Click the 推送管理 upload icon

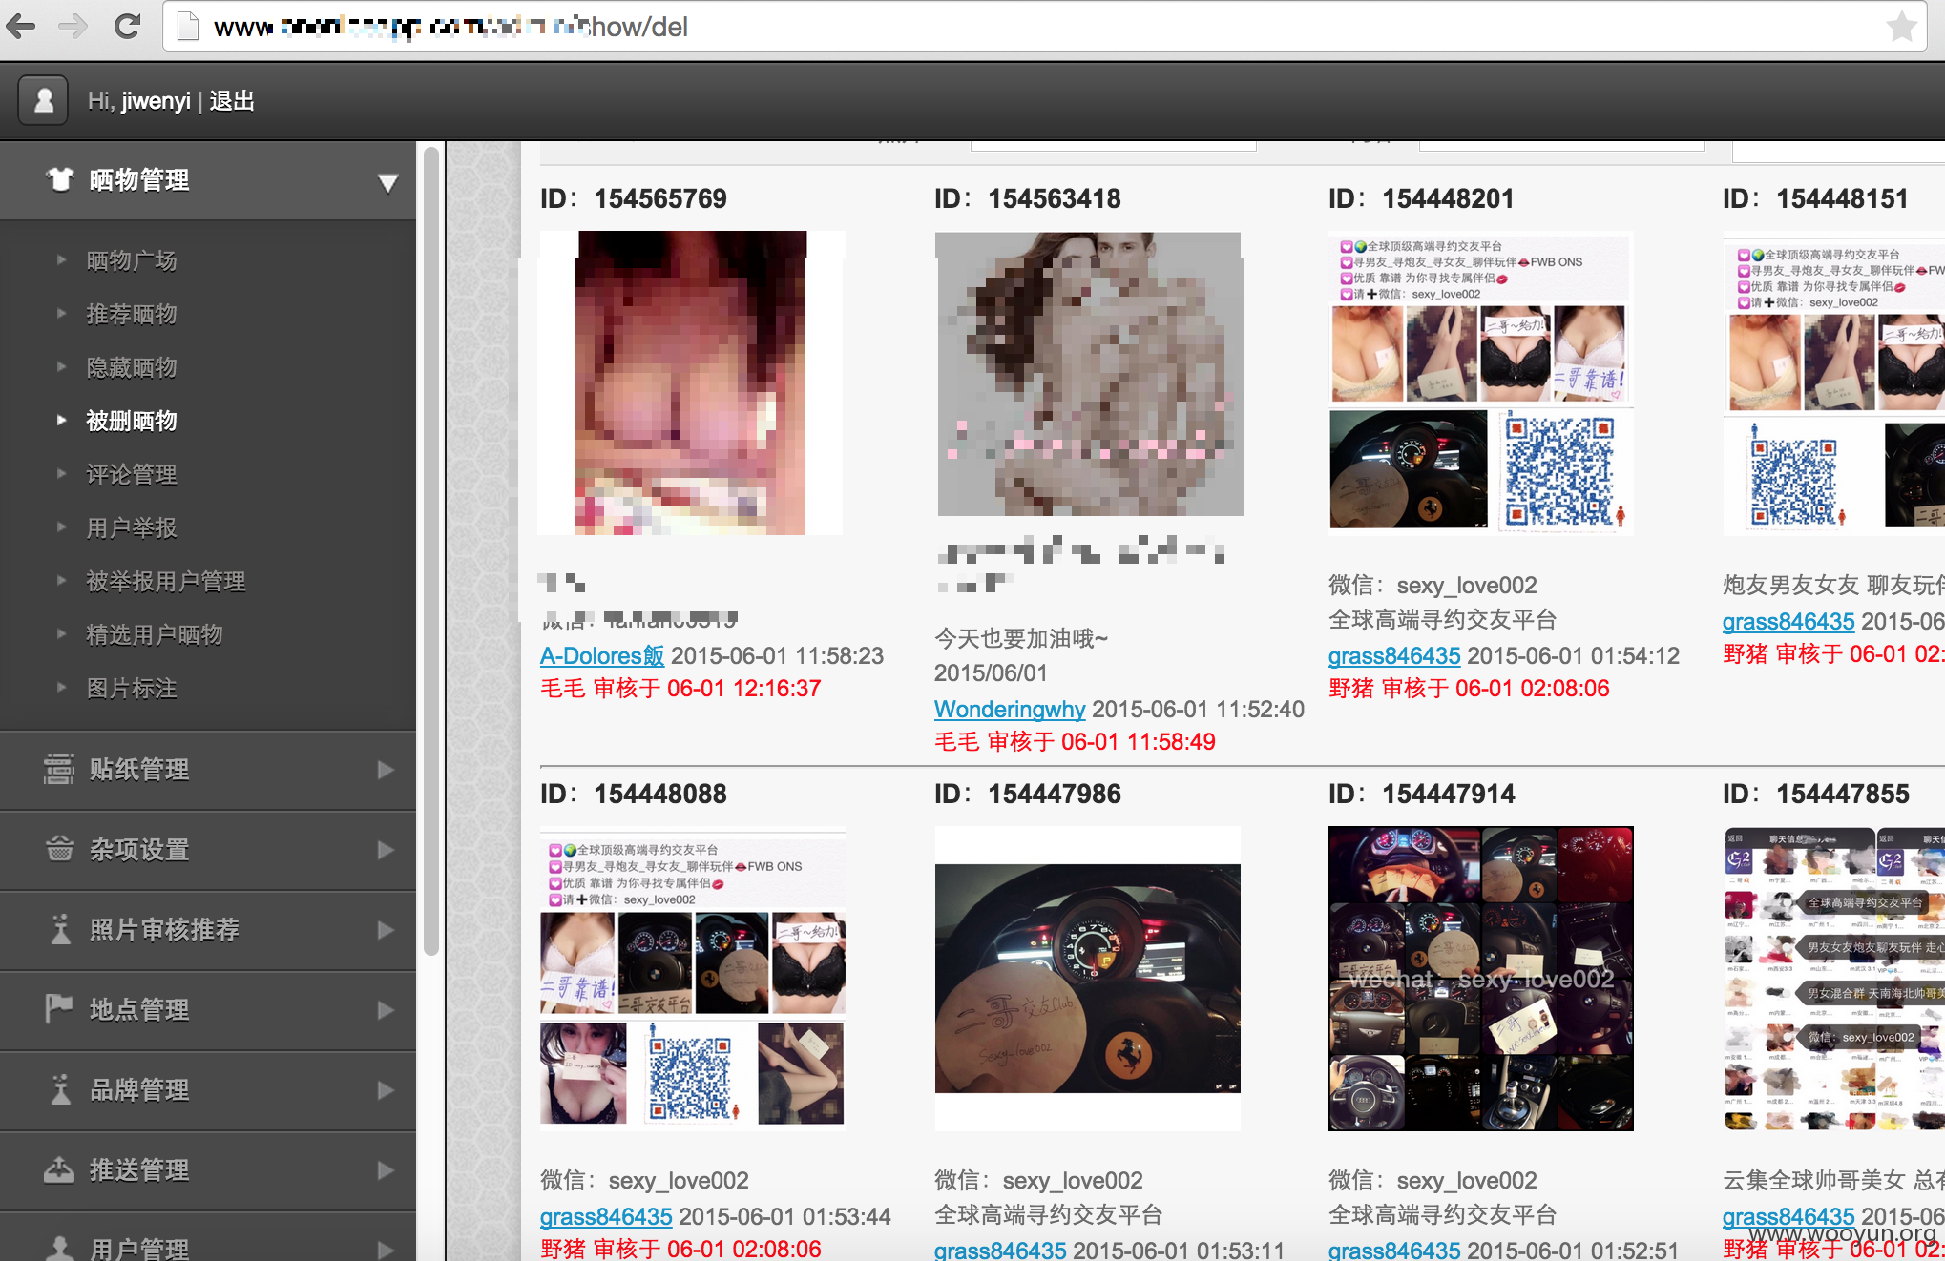coord(59,1169)
